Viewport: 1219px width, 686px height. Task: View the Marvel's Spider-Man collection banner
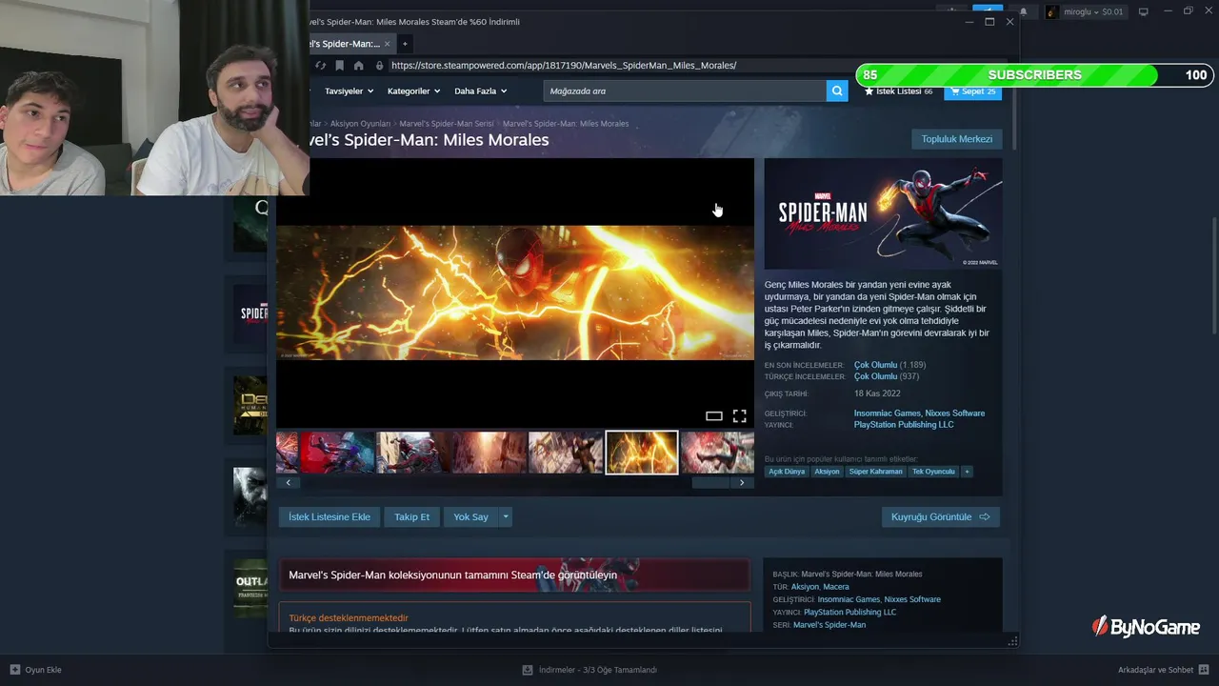click(x=514, y=575)
